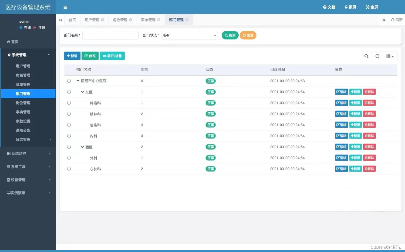405x252 pixels.
Task: Open the column list view icon dropdown
Action: 390,56
